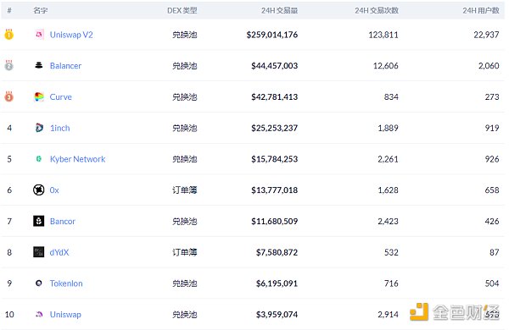
Task: Sort by the 24H 用户数 column header
Action: (x=481, y=10)
